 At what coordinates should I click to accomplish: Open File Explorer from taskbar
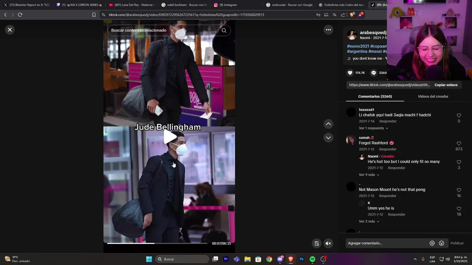tap(247, 259)
